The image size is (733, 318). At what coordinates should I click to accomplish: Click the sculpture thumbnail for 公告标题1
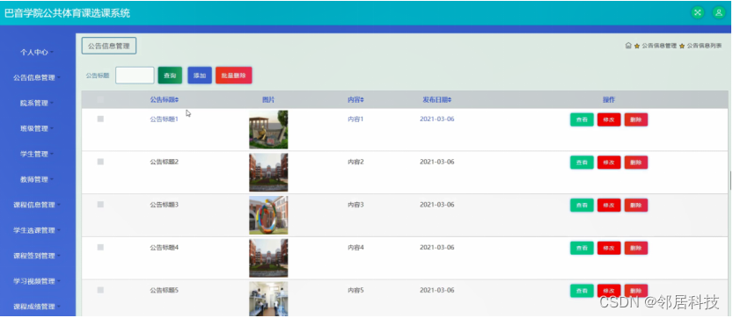[x=268, y=129]
